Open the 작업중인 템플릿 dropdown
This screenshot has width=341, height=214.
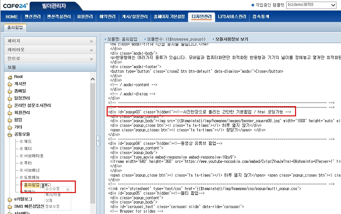tap(311, 5)
